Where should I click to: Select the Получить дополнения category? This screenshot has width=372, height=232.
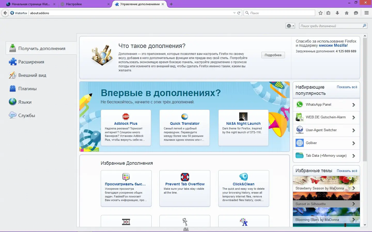pos(41,48)
